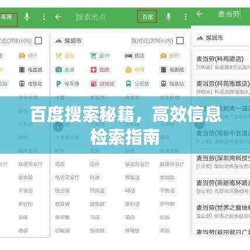
Task: Select the 公交站 bus category
Action: point(137,84)
